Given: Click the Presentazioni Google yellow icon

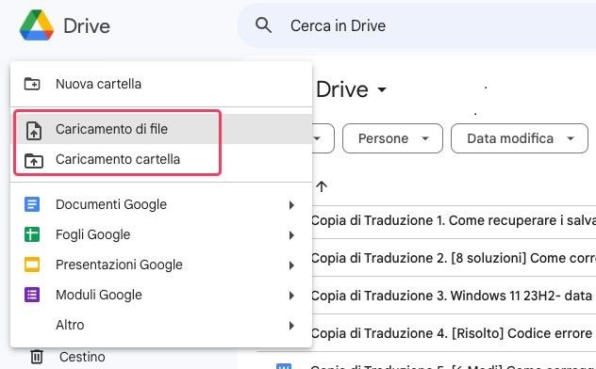Looking at the screenshot, I should 32,265.
